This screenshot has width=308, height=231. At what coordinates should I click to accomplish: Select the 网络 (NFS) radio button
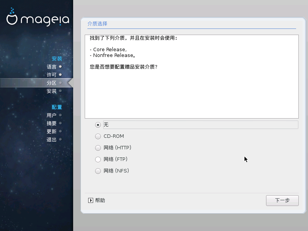98,171
